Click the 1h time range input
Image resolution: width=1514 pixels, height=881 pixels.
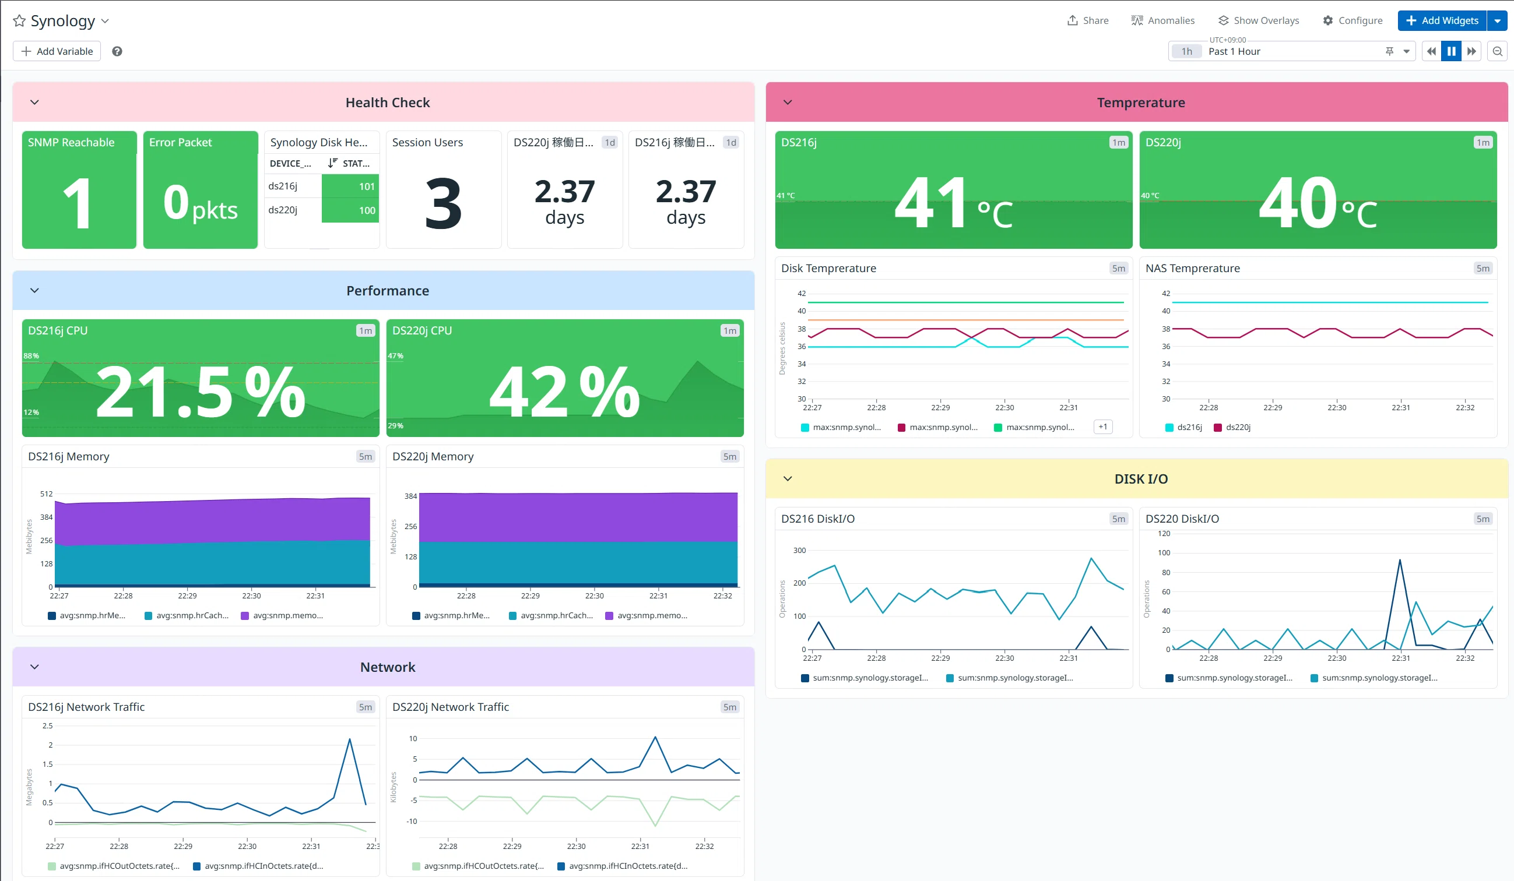tap(1187, 51)
